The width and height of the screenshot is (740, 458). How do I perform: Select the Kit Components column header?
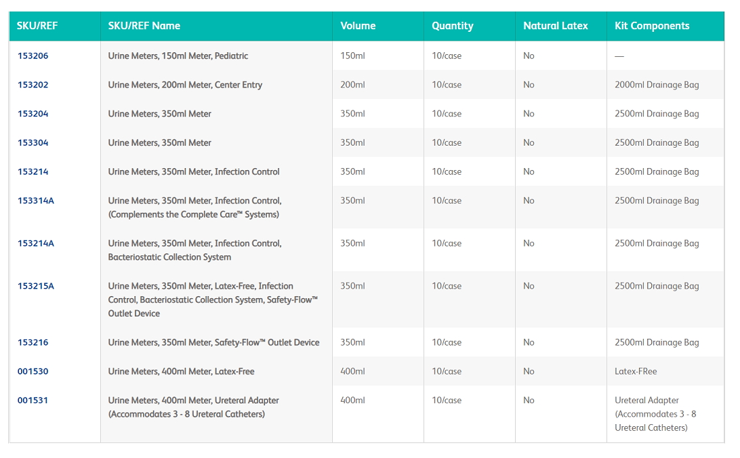pyautogui.click(x=651, y=26)
